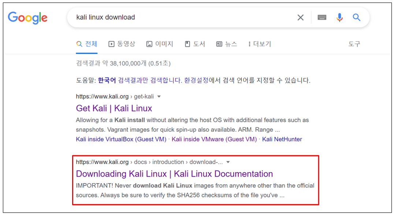Open the 도서 tab

195,44
